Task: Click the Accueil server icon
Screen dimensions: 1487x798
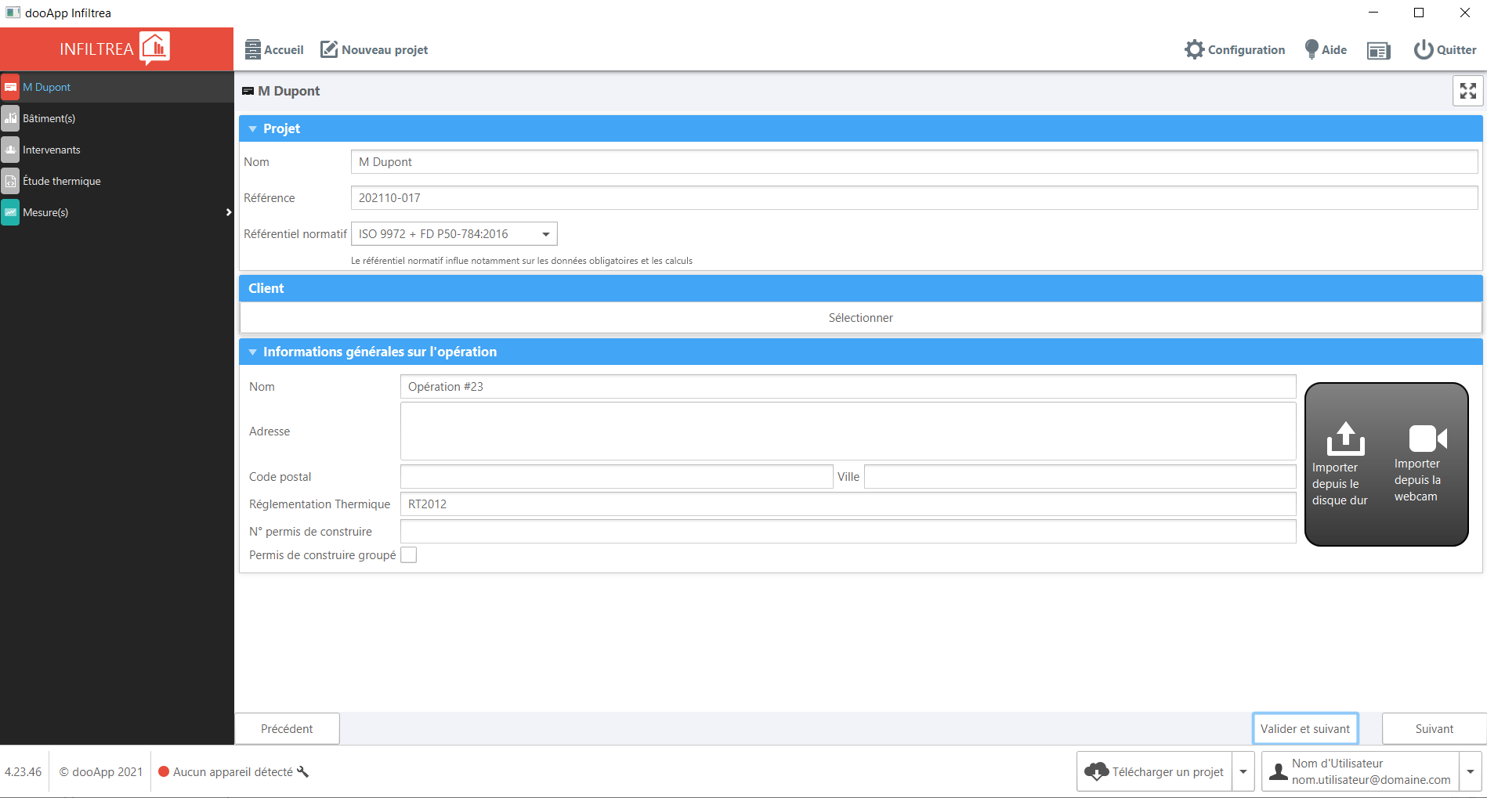Action: click(252, 49)
